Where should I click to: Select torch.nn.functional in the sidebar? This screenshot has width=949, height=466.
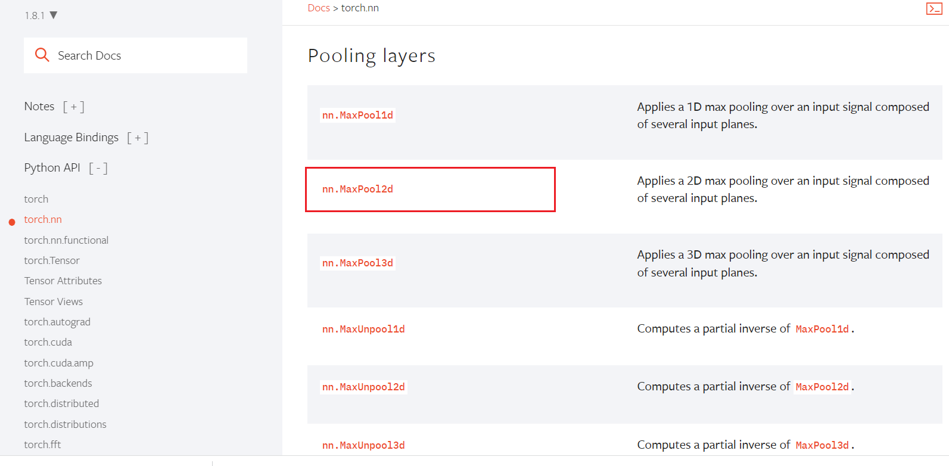pyautogui.click(x=66, y=240)
